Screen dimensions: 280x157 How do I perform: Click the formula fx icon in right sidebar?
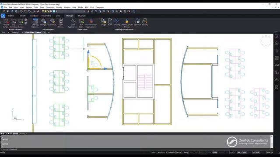click(x=276, y=65)
